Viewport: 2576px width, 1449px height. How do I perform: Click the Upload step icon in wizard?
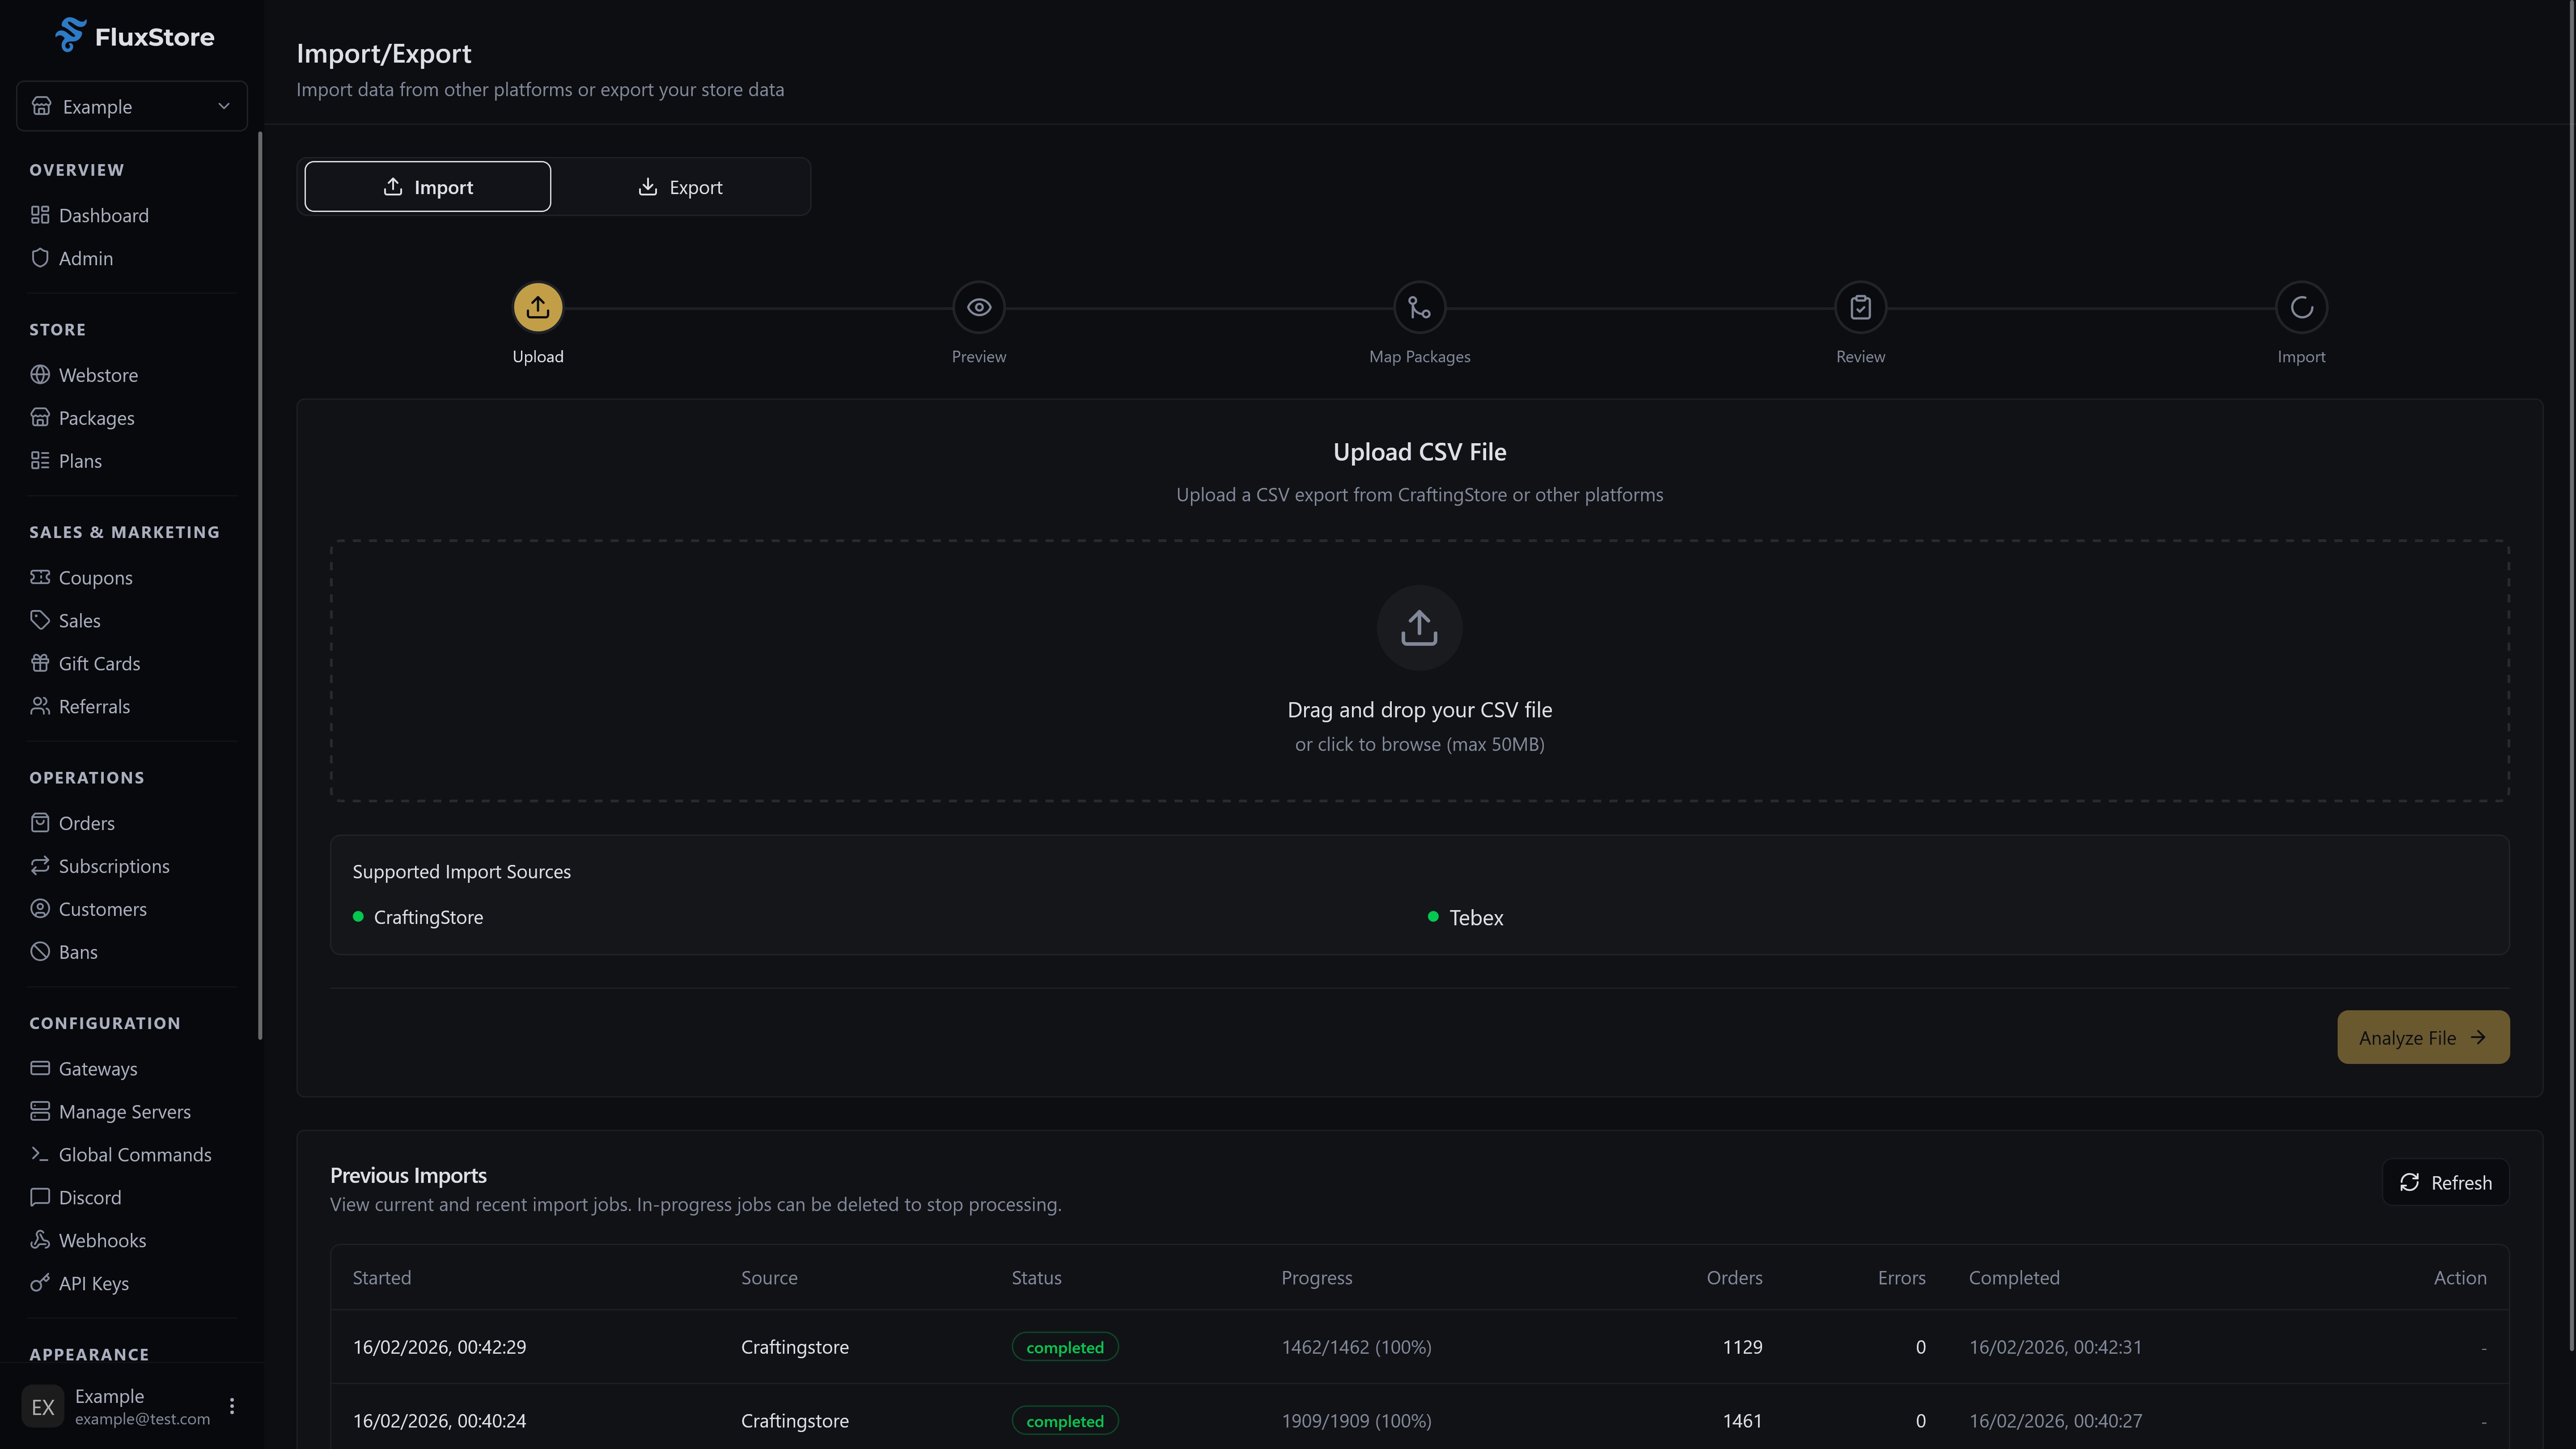coord(537,307)
